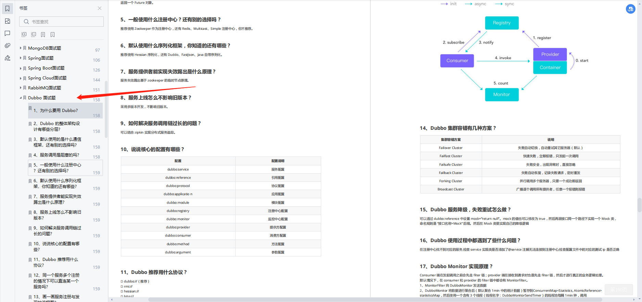The height and width of the screenshot is (302, 642).
Task: Expand the RabbitMQ面试题 bookmark arrow
Action: coord(21,88)
